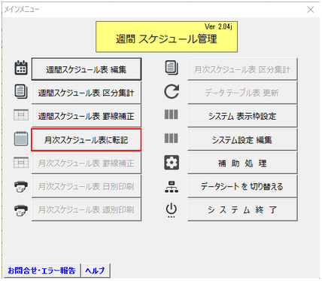The width and height of the screenshot is (322, 281).
Task: Open 週間スケジュール表 区分集計
Action: click(x=87, y=93)
